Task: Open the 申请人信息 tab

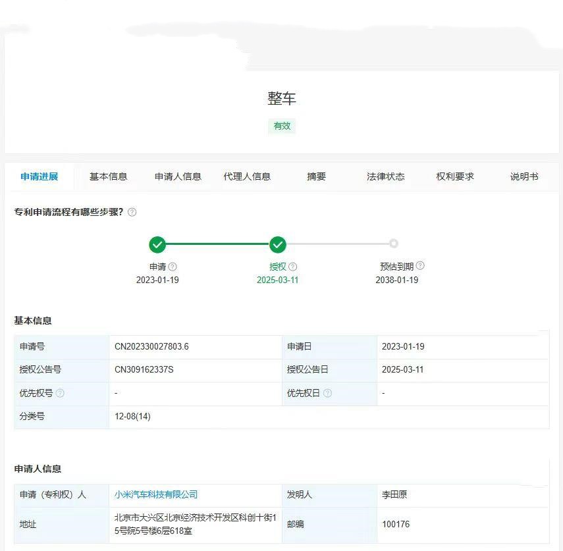Action: coord(178,176)
